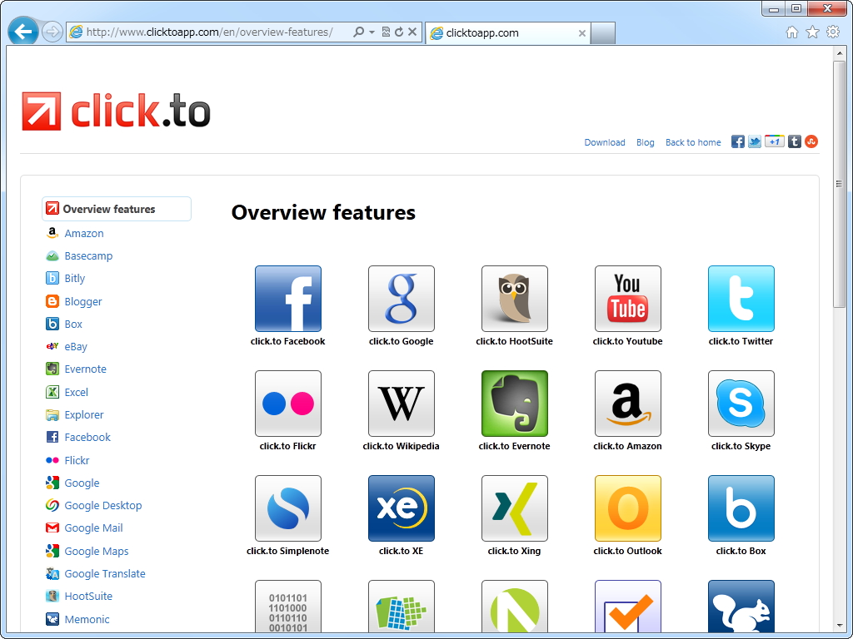Share via the Twitter bird header icon
This screenshot has width=853, height=639.
[755, 141]
